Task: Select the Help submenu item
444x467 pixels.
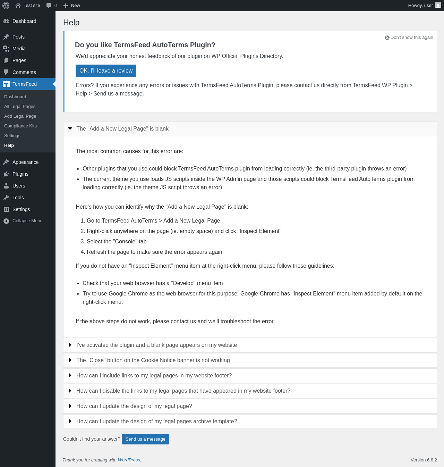Action: [x=28, y=145]
